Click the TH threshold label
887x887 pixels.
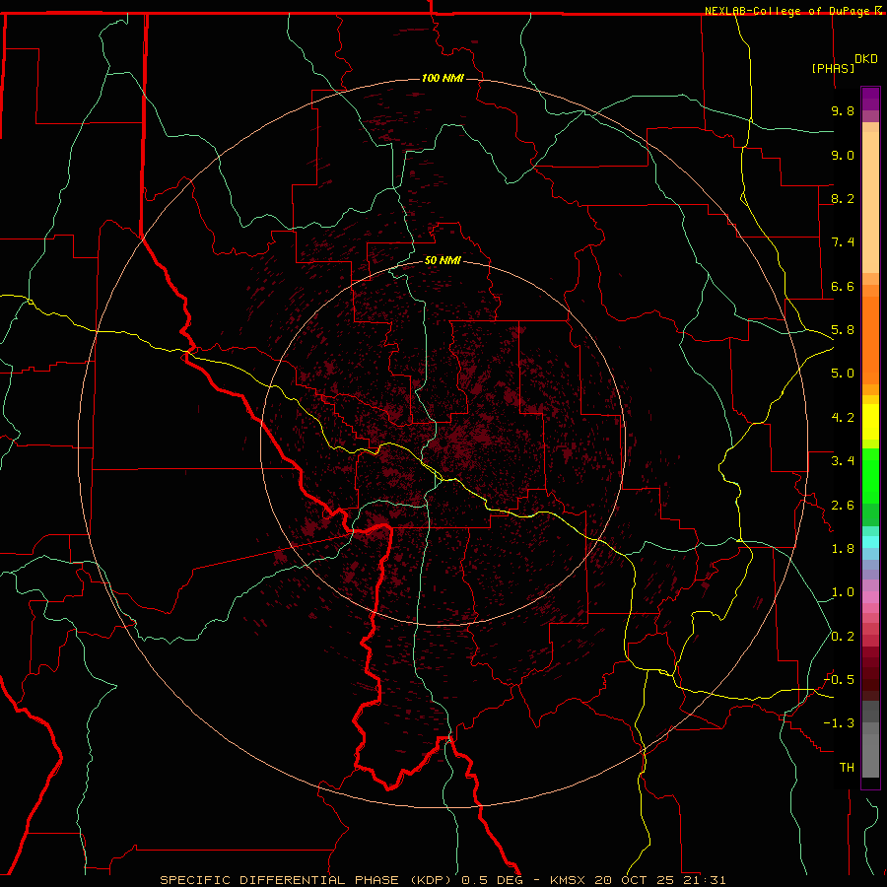coord(847,768)
